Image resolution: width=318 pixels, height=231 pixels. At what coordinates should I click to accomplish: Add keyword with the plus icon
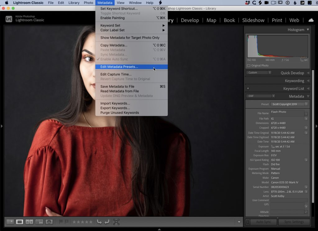click(x=248, y=89)
